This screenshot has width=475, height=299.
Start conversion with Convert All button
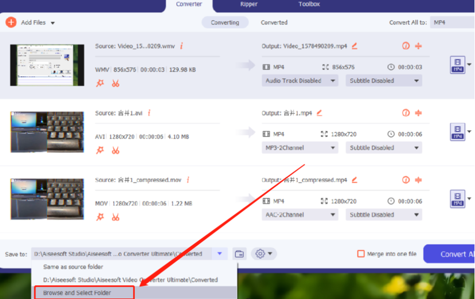pos(449,254)
